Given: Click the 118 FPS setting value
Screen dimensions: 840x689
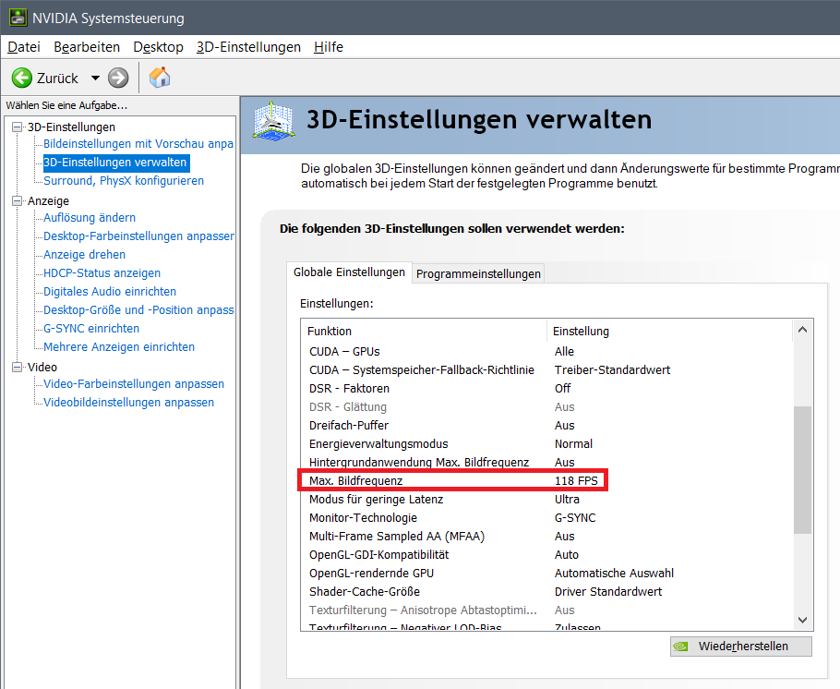Looking at the screenshot, I should click(576, 481).
